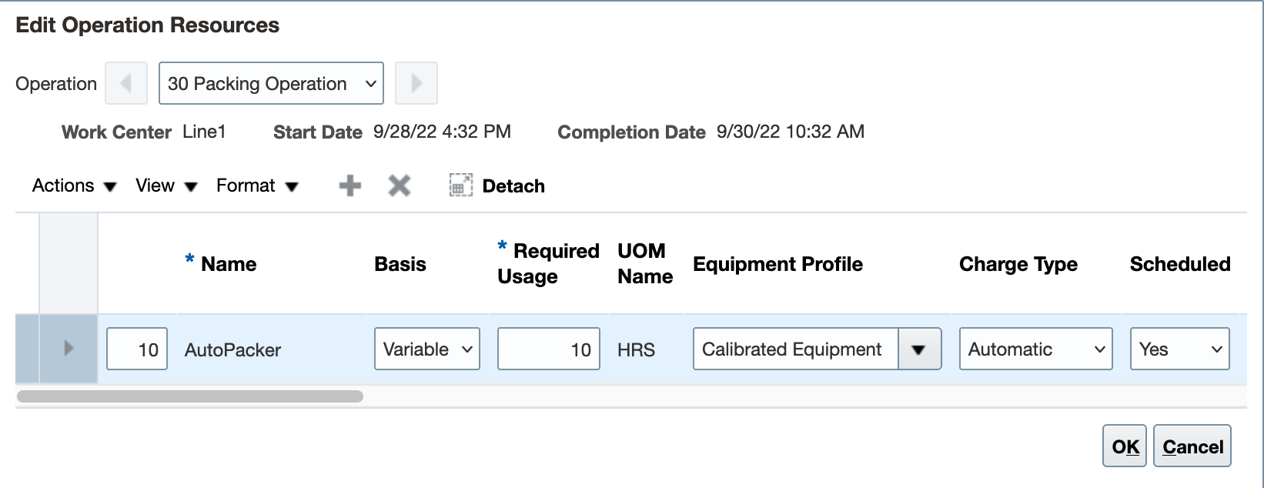The height and width of the screenshot is (488, 1264).
Task: Click the delete resource X icon
Action: 400,186
